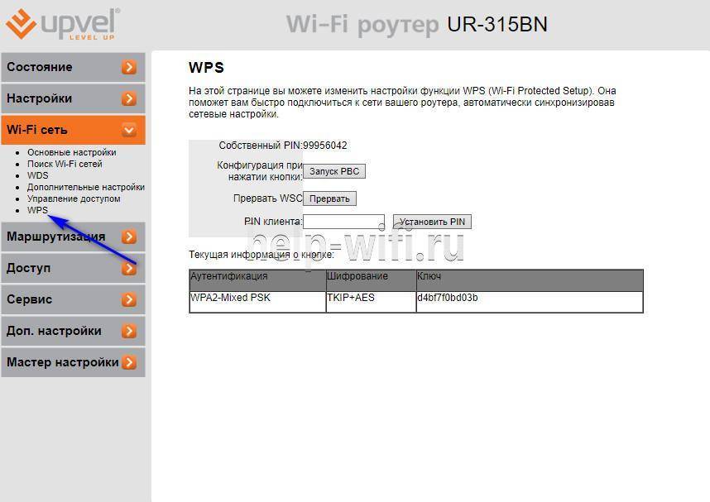Open Дополнительные настройки submenu link
710x502 pixels.
tap(85, 187)
